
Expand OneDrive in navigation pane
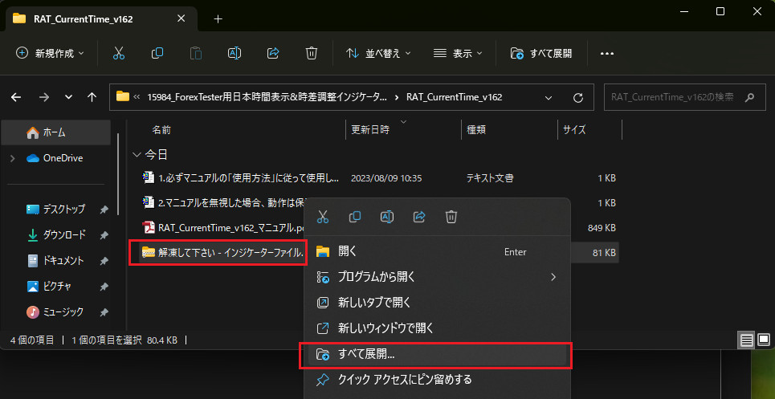point(13,158)
